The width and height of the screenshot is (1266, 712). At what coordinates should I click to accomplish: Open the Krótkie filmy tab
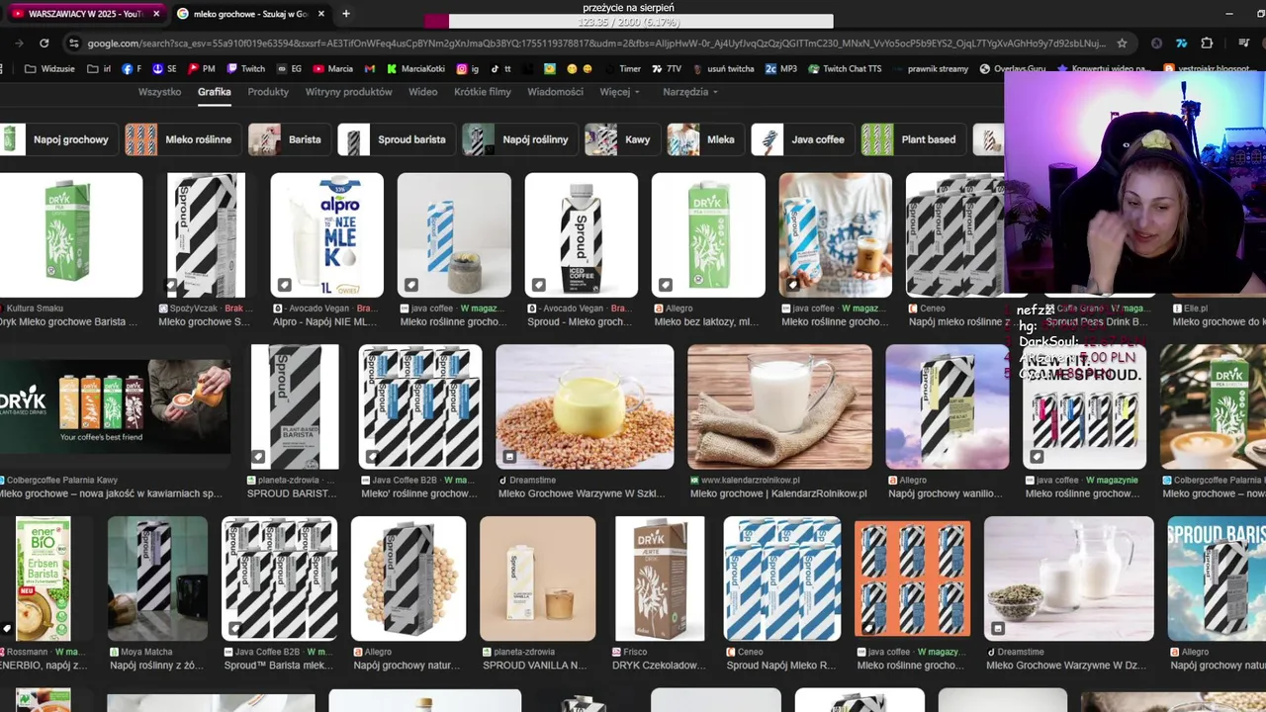483,92
